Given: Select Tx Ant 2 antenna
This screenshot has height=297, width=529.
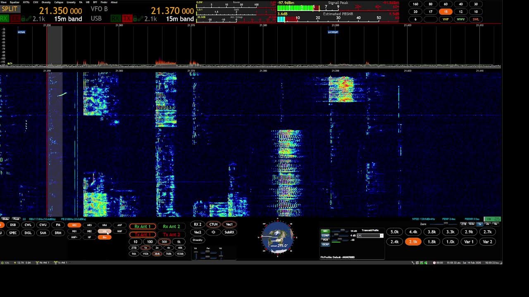Looking at the screenshot, I should click(x=172, y=234).
